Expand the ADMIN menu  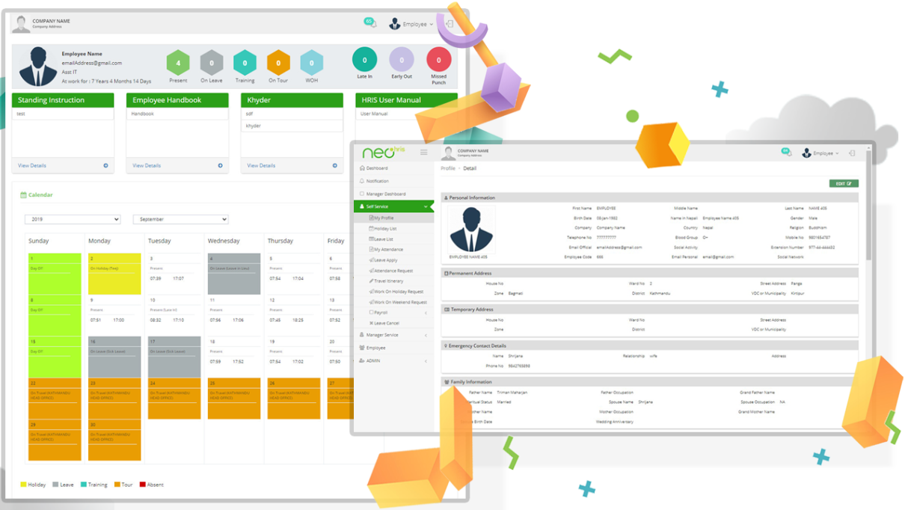click(393, 360)
